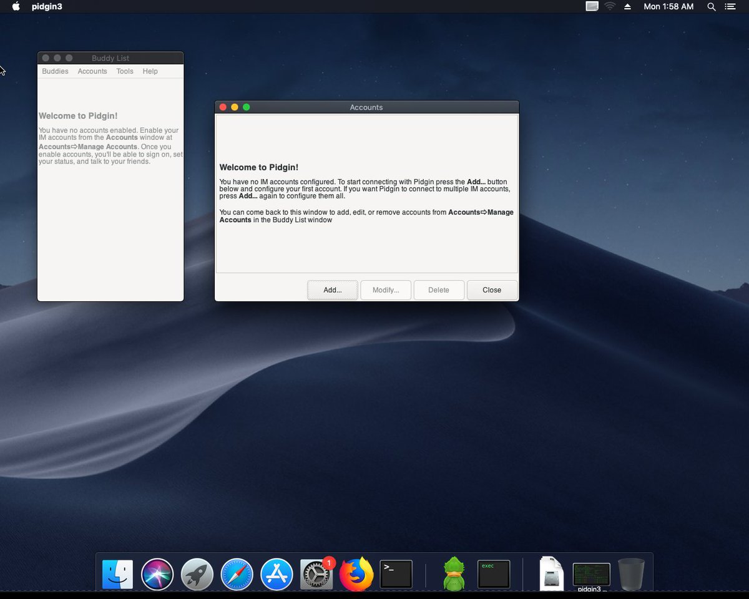Click the exec icon in the dock
Viewport: 749px width, 599px height.
(494, 574)
